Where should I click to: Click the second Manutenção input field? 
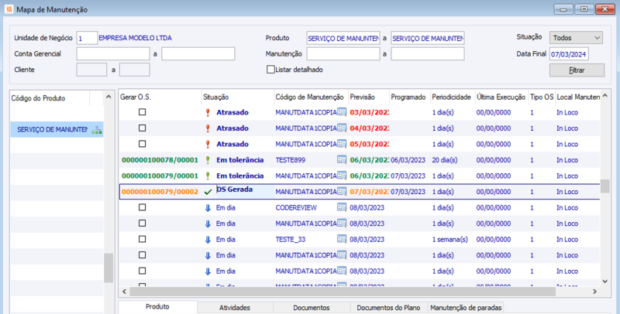click(x=428, y=53)
